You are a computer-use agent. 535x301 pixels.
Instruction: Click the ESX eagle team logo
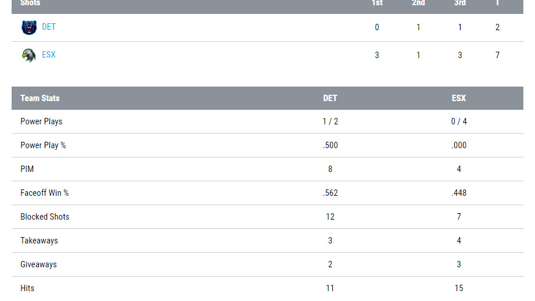coord(28,55)
